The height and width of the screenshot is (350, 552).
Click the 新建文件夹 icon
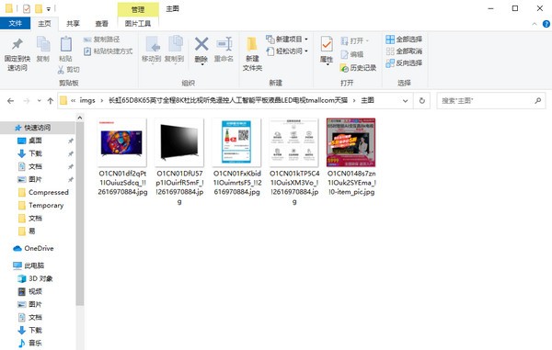pyautogui.click(x=252, y=45)
